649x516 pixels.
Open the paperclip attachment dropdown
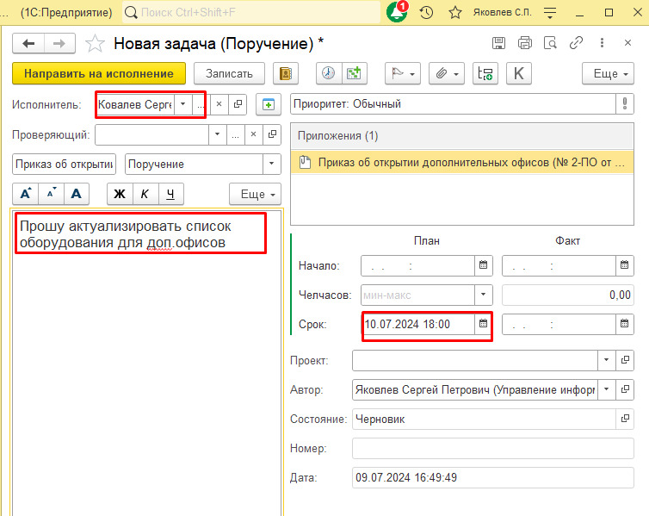pyautogui.click(x=447, y=74)
